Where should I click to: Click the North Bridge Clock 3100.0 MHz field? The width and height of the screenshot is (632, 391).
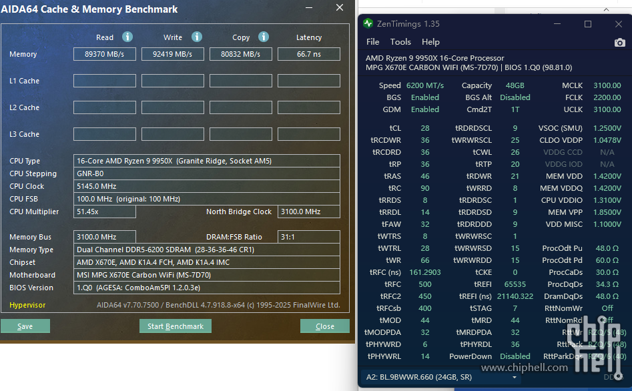pos(309,212)
